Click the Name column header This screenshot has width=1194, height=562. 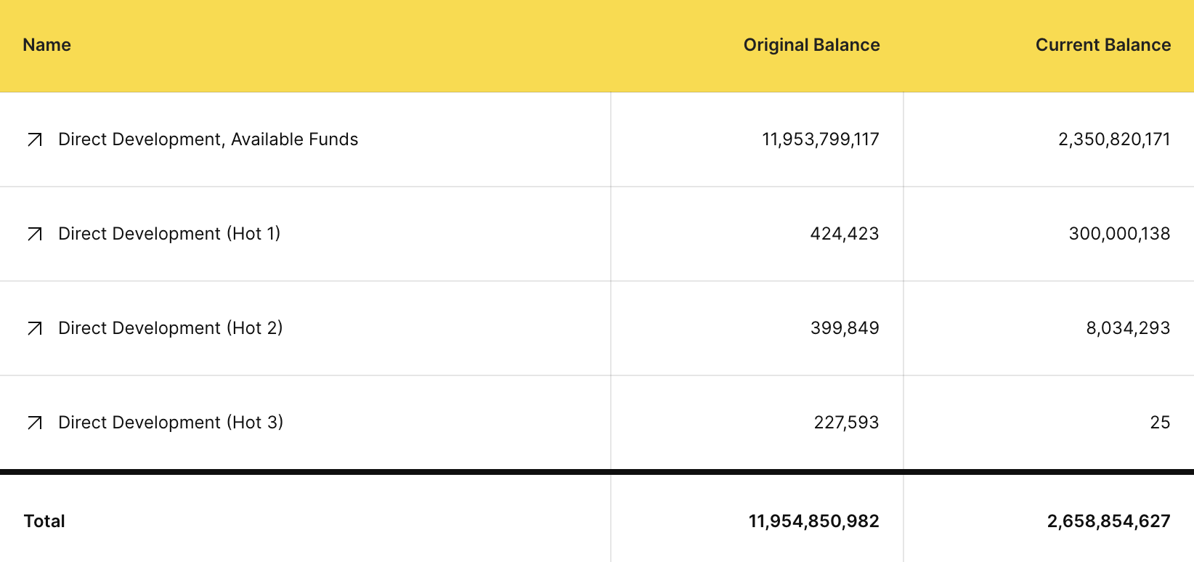pyautogui.click(x=47, y=45)
